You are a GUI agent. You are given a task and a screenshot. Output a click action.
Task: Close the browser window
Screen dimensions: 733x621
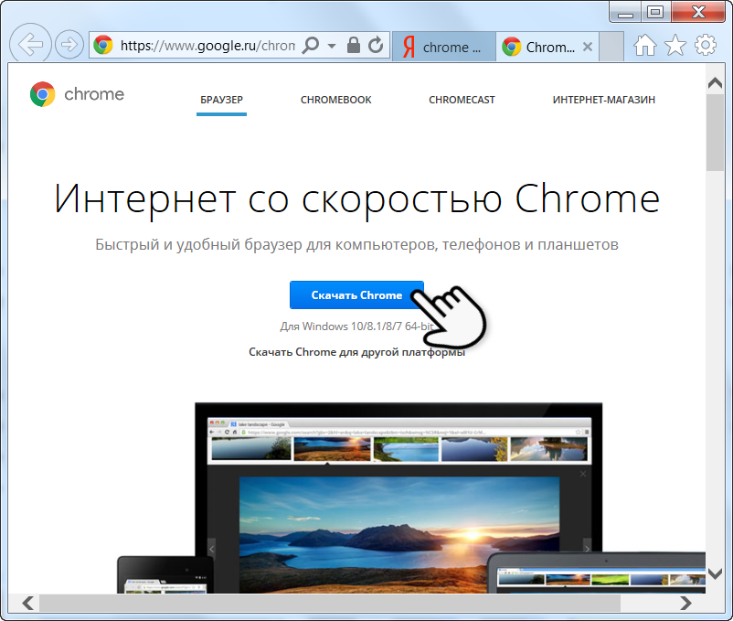698,12
